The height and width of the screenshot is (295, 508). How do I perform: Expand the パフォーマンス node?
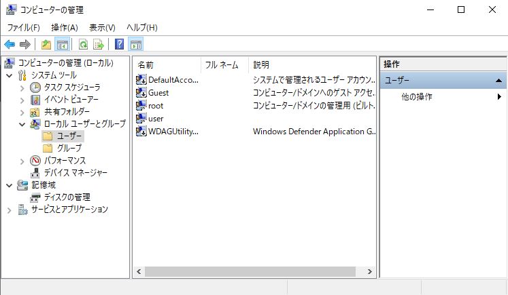coord(22,161)
